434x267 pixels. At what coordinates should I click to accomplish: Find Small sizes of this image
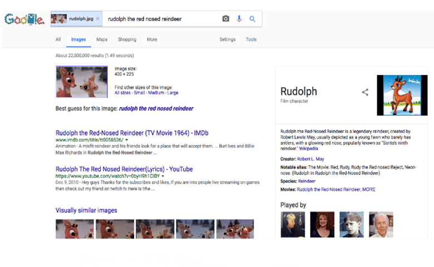[139, 93]
